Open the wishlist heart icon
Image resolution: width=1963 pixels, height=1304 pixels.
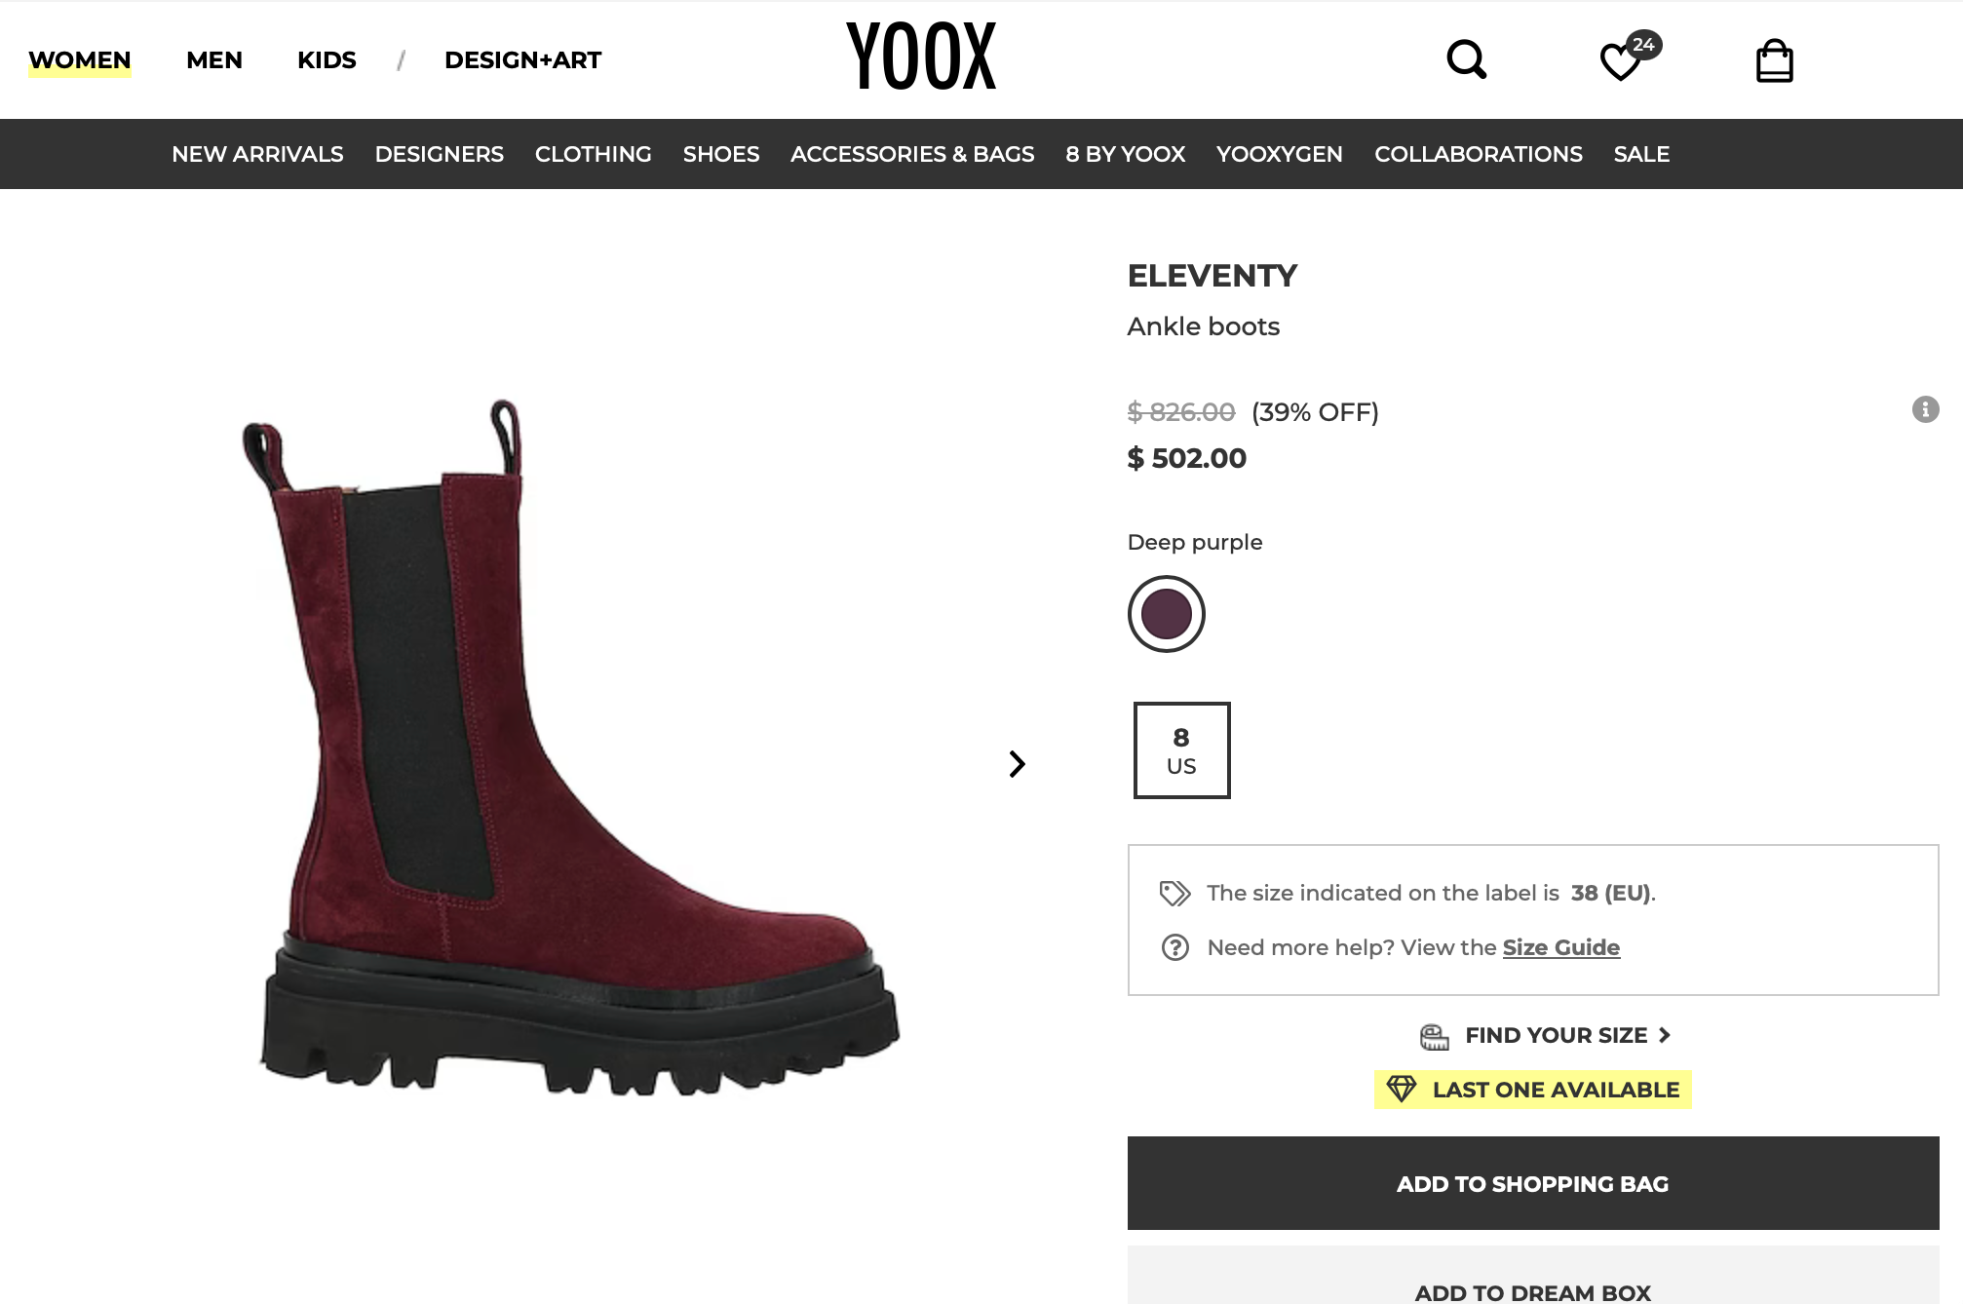click(1620, 60)
